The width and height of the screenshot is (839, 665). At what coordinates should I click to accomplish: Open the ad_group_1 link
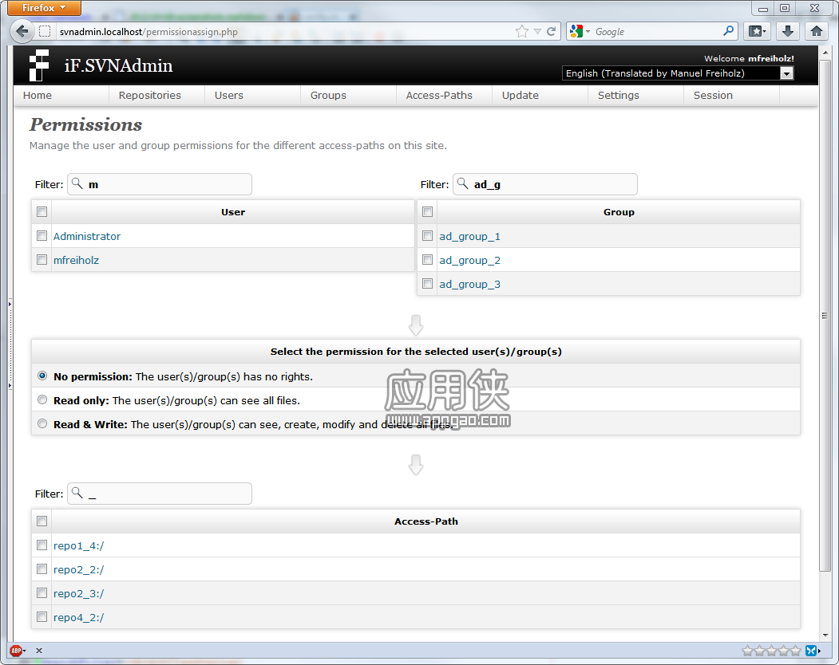470,236
